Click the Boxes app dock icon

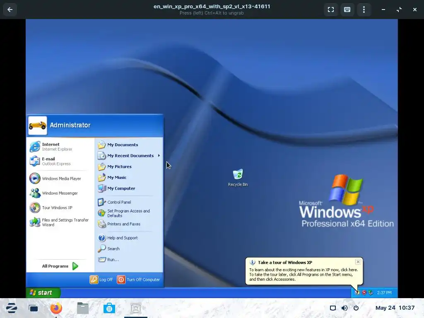pos(136,308)
